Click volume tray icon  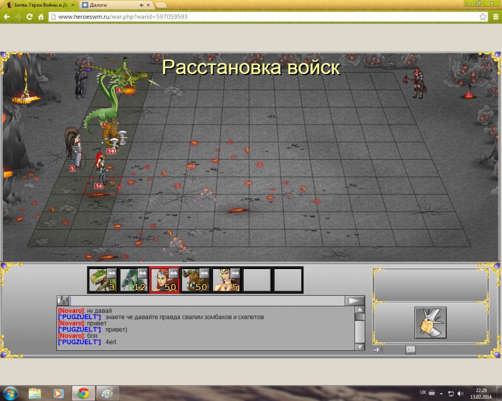pos(460,393)
